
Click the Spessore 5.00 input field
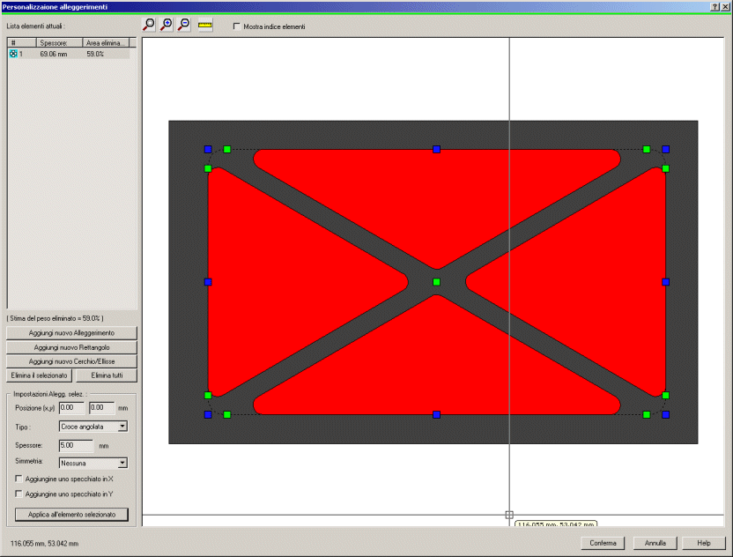[76, 446]
